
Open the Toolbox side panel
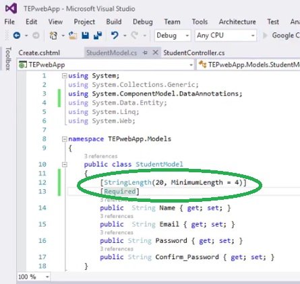(x=8, y=59)
